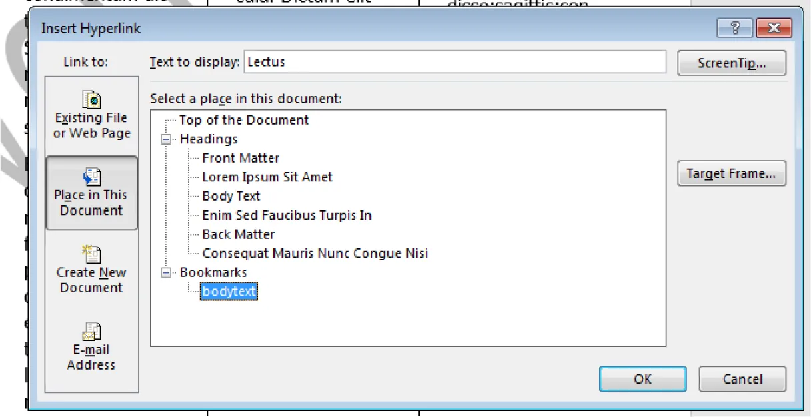811x417 pixels.
Task: Select the Lorem Ipsum Sit Amet heading
Action: coord(267,177)
